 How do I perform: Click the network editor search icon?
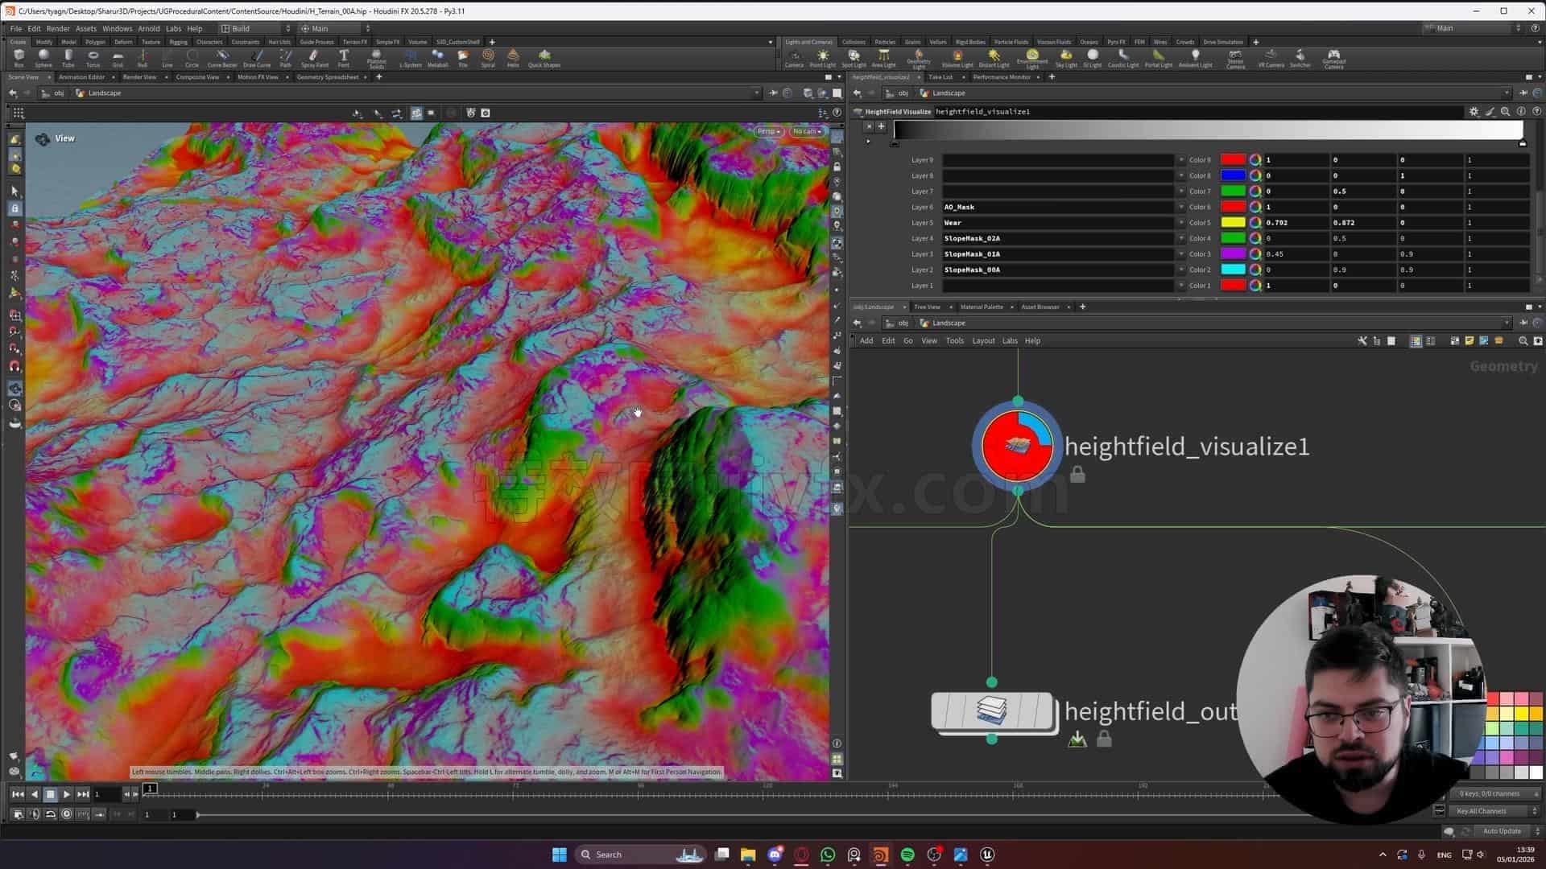tap(1523, 341)
